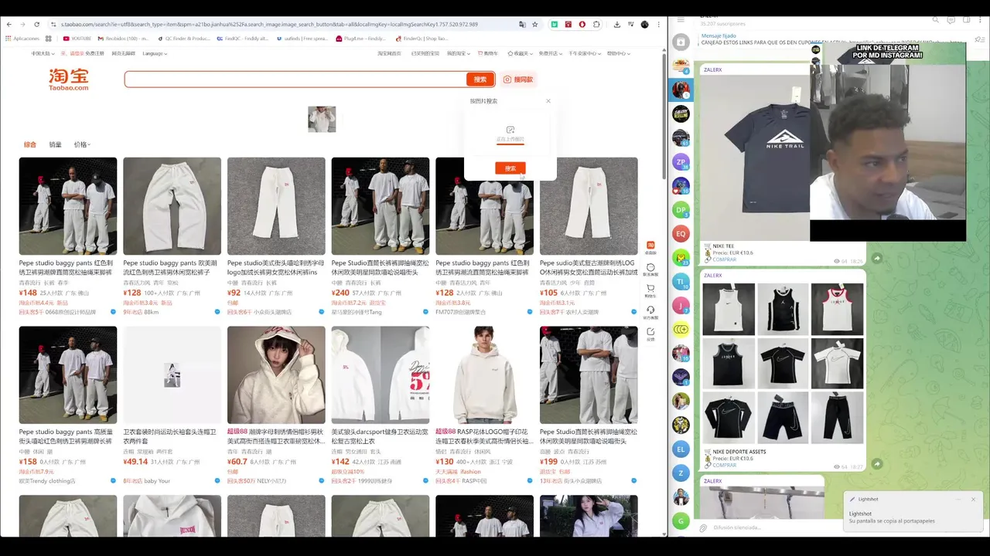Dismiss the Lightshot notification
This screenshot has width=990, height=556.
coord(973,499)
